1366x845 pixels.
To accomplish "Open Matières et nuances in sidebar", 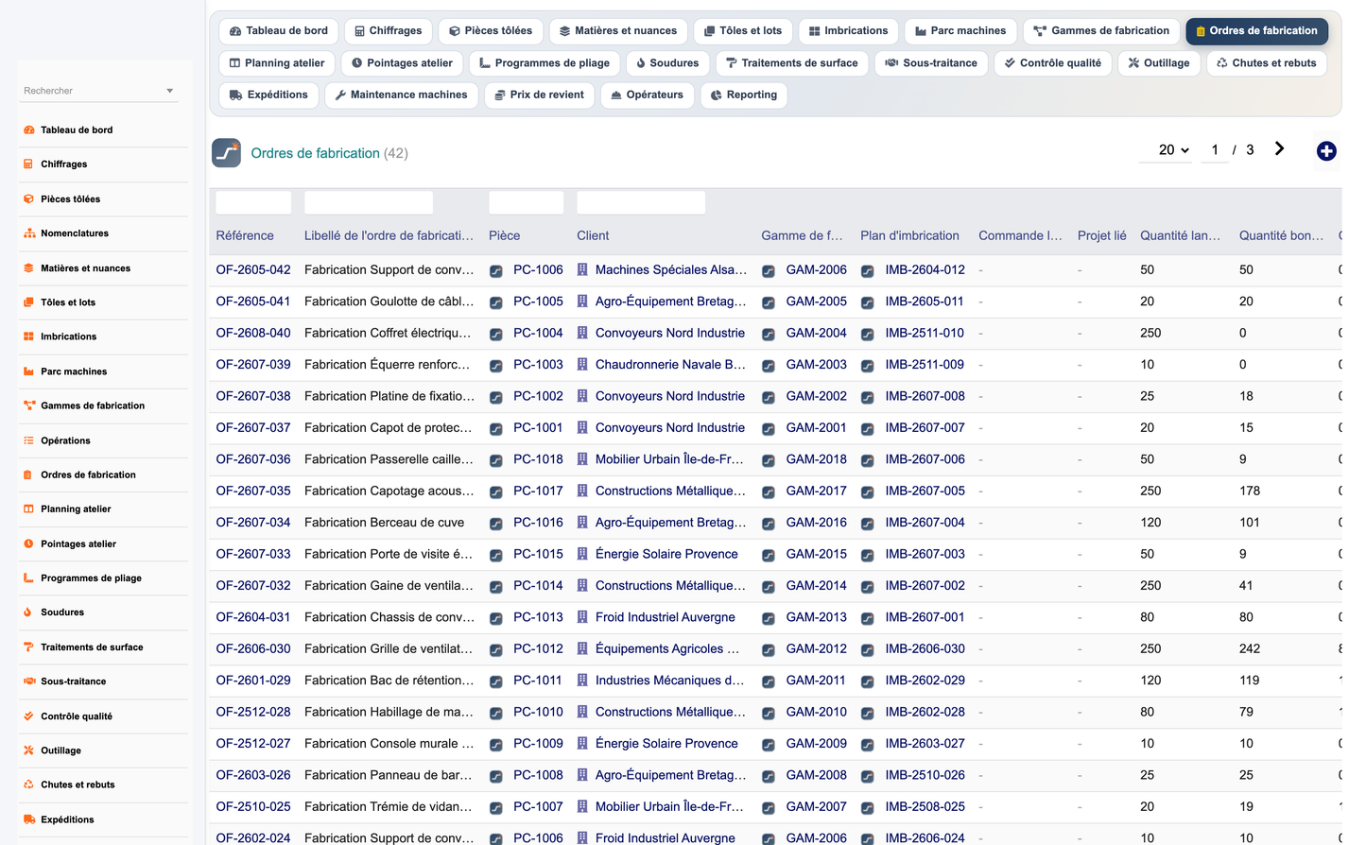I will coord(85,268).
